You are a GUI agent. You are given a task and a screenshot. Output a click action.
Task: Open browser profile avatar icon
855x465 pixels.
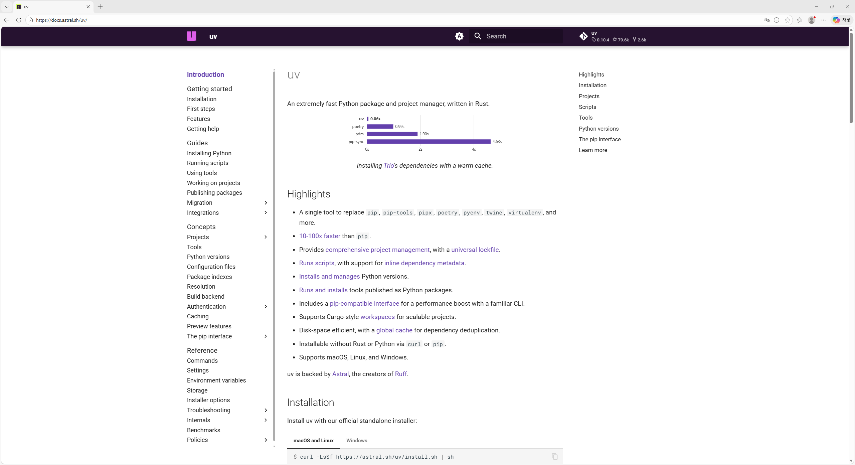(x=812, y=20)
